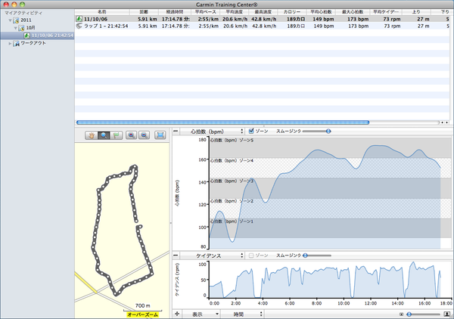Sort by 経過時間 column header
Viewport: 454px width, 319px height.
coord(175,12)
